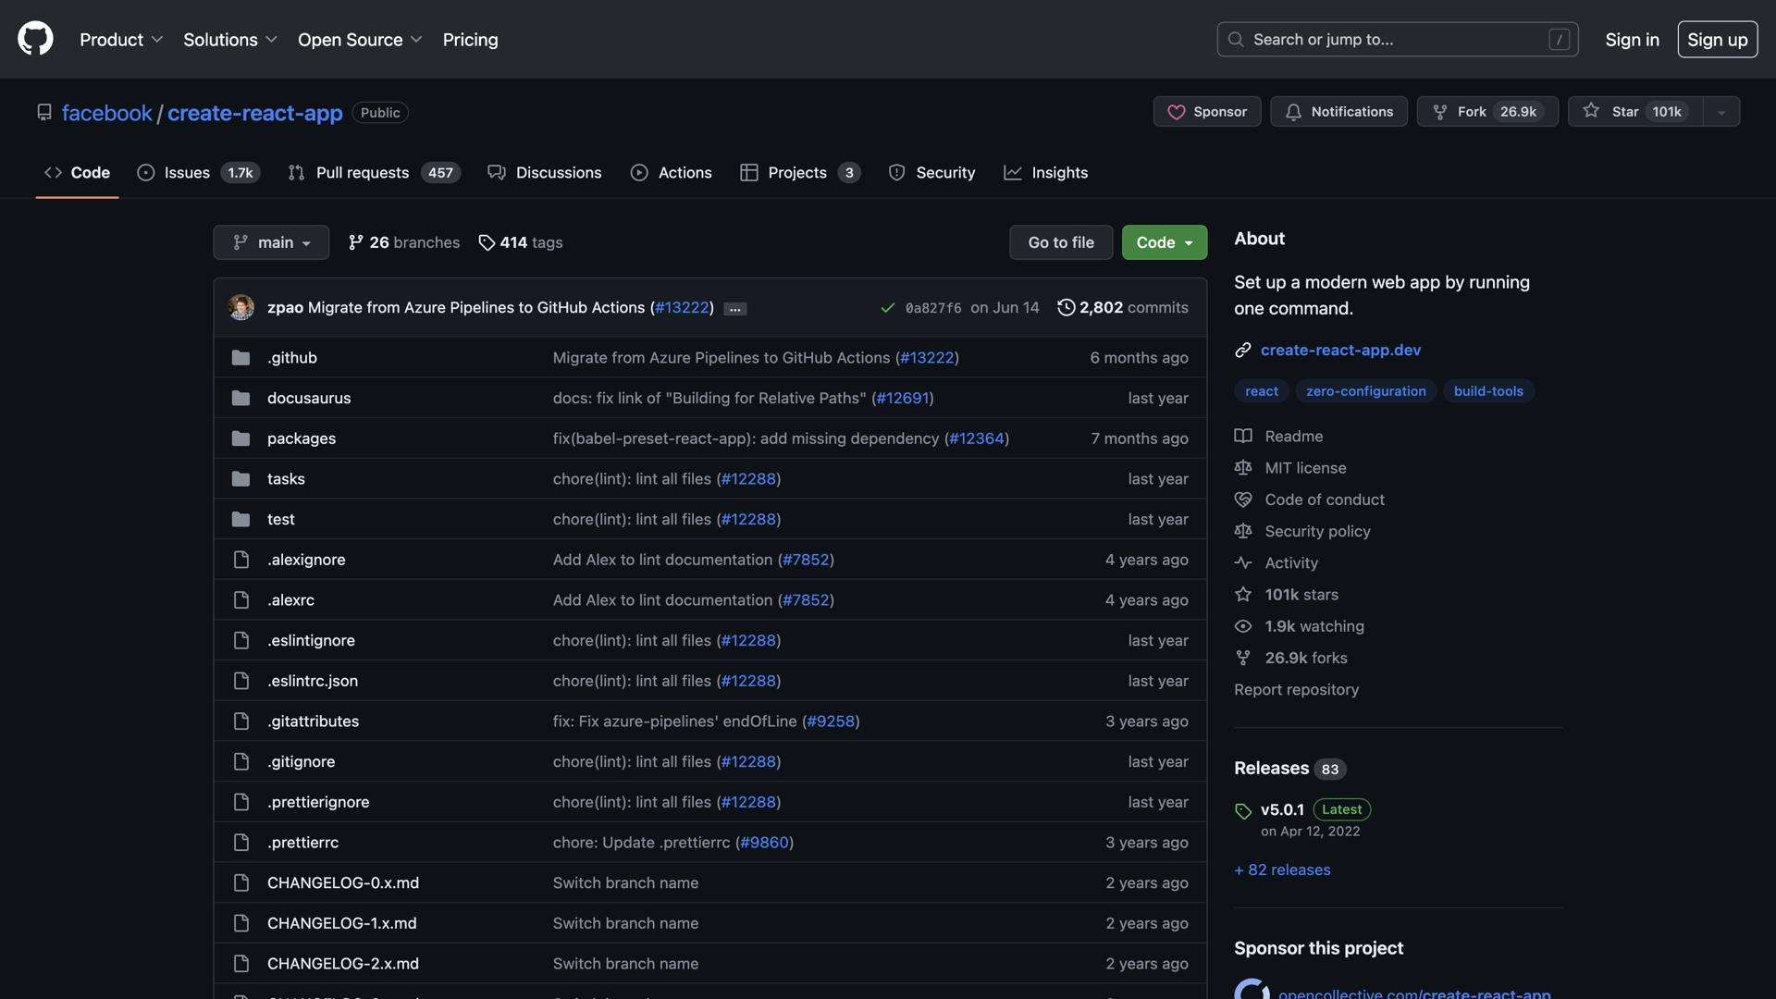Image resolution: width=1776 pixels, height=999 pixels.
Task: Click zpao's avatar thumbnail
Action: pyautogui.click(x=241, y=307)
